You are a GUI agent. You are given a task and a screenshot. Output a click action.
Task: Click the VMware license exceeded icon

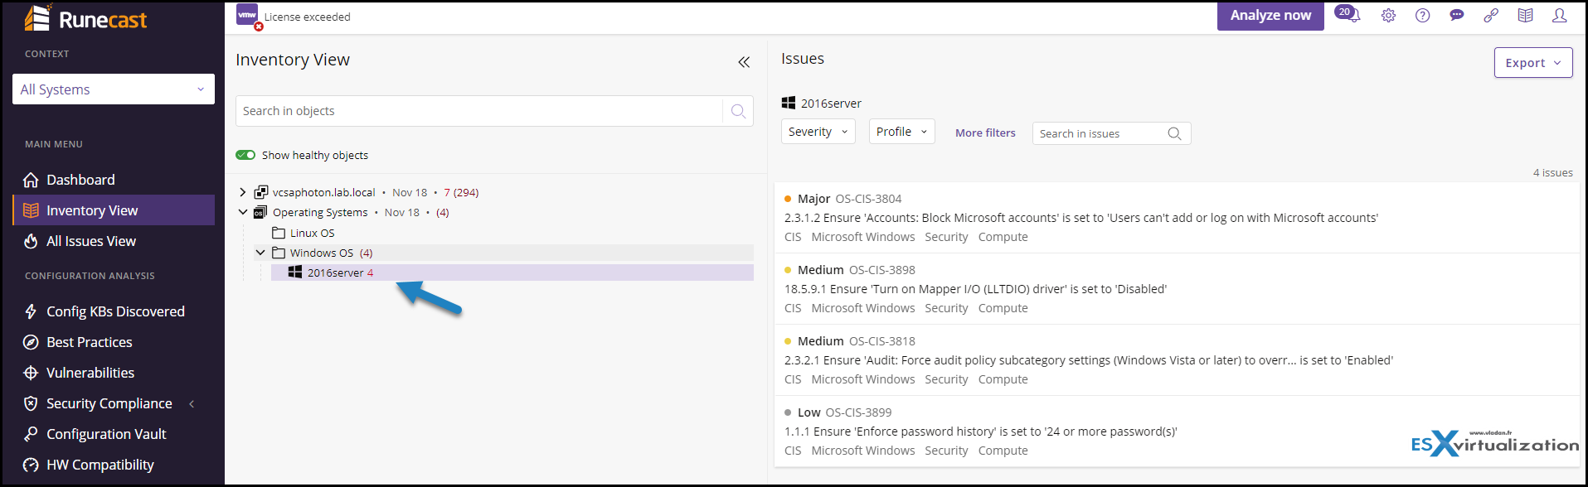(x=248, y=16)
